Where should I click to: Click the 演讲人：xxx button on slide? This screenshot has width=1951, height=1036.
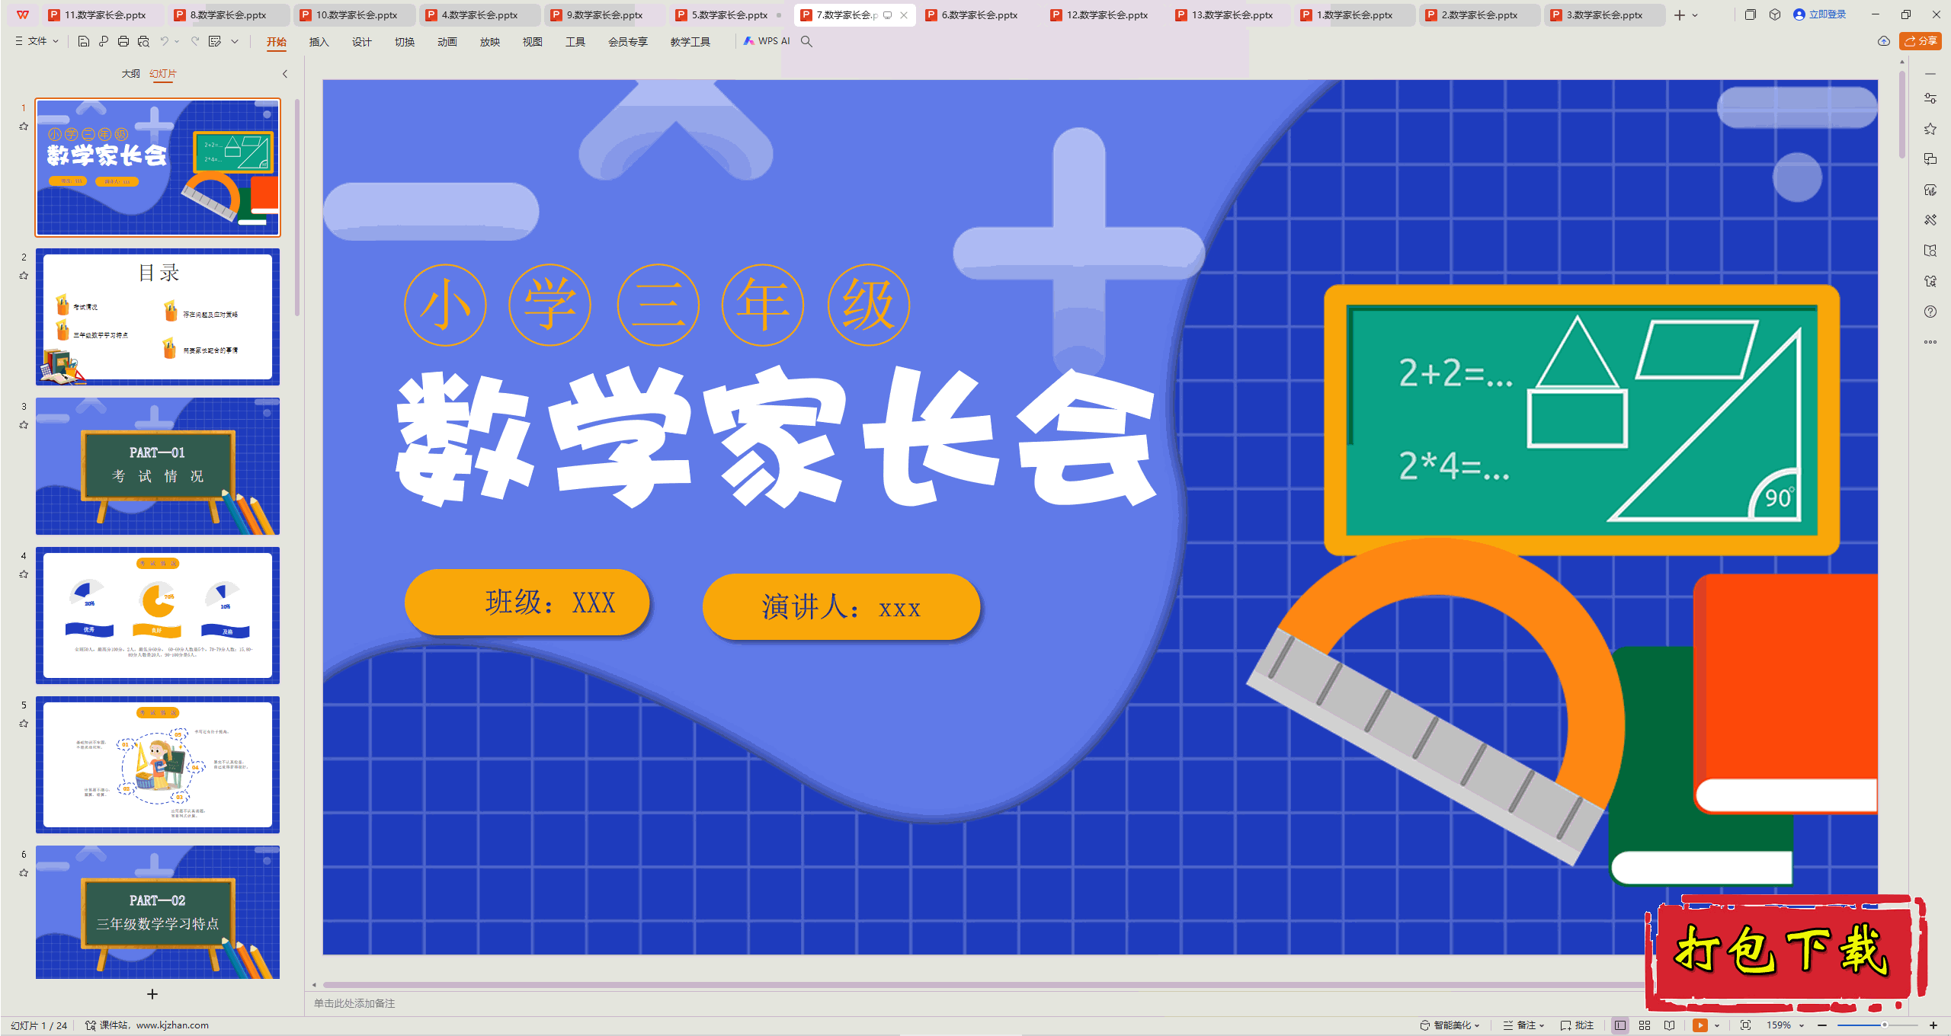pyautogui.click(x=841, y=607)
